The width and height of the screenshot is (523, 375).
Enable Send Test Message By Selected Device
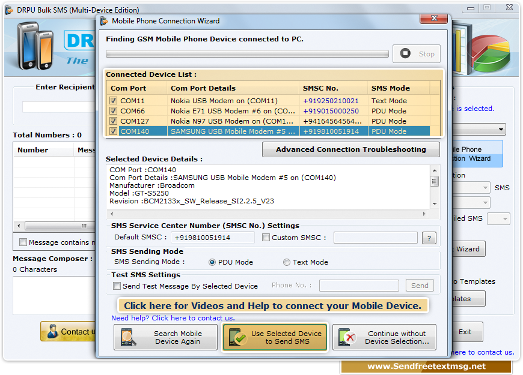click(x=117, y=286)
